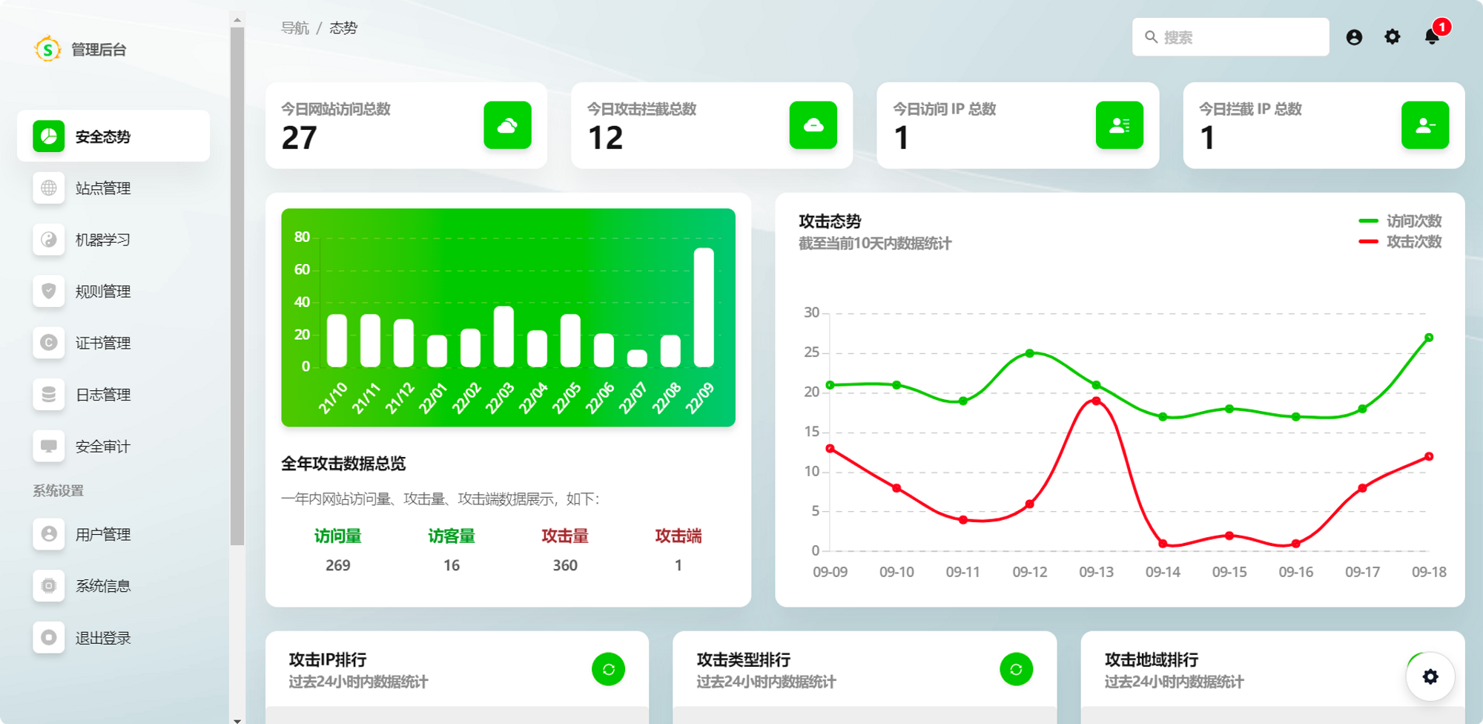
Task: Click the green data point at 09-12
Action: pyautogui.click(x=1030, y=353)
